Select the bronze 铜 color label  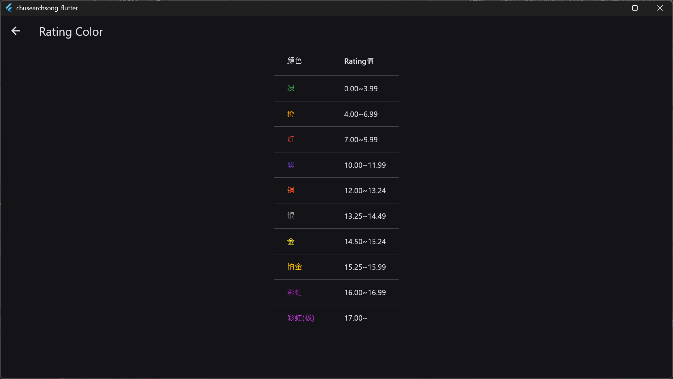[x=291, y=190]
